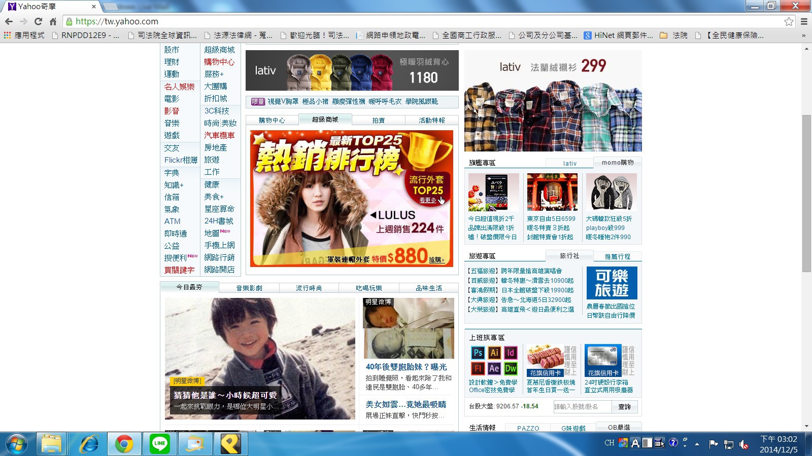The width and height of the screenshot is (812, 456).
Task: Open the 法源法律網 bookmark
Action: pyautogui.click(x=239, y=35)
